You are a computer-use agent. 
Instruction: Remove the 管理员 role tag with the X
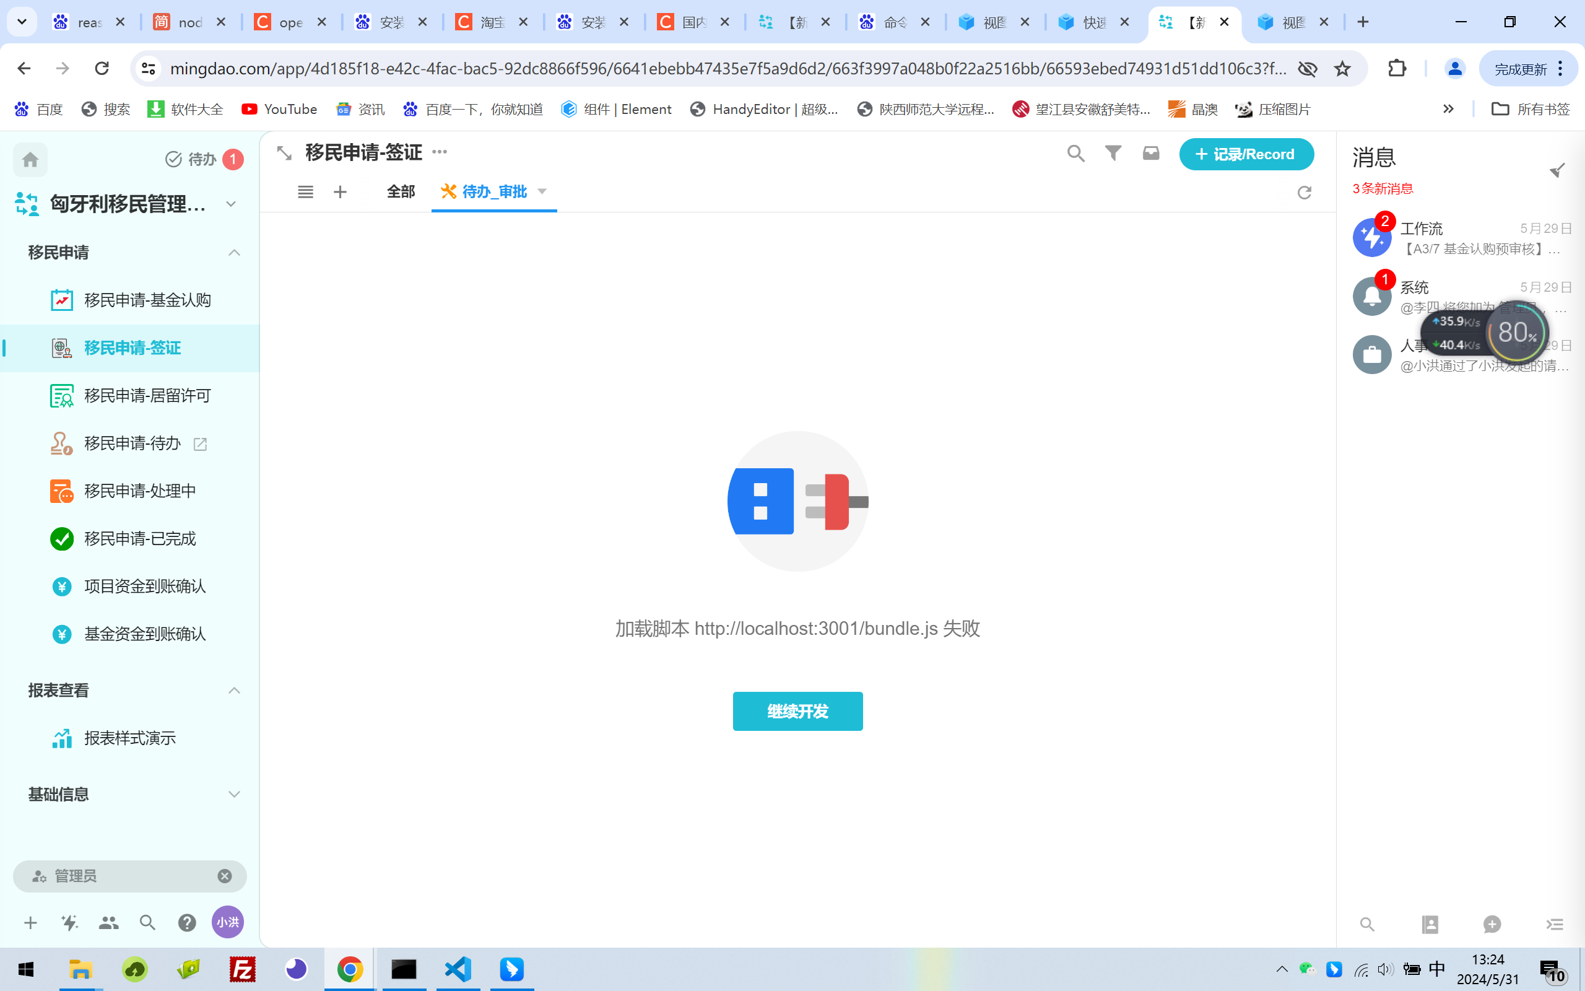pyautogui.click(x=225, y=876)
